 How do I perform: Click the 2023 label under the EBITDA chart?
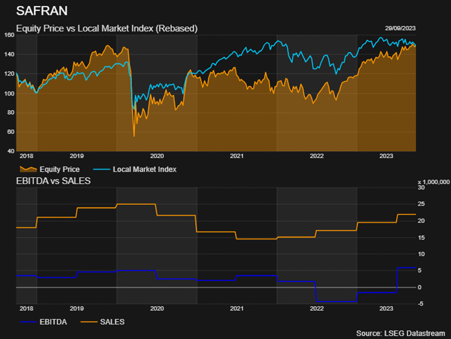pyautogui.click(x=386, y=309)
